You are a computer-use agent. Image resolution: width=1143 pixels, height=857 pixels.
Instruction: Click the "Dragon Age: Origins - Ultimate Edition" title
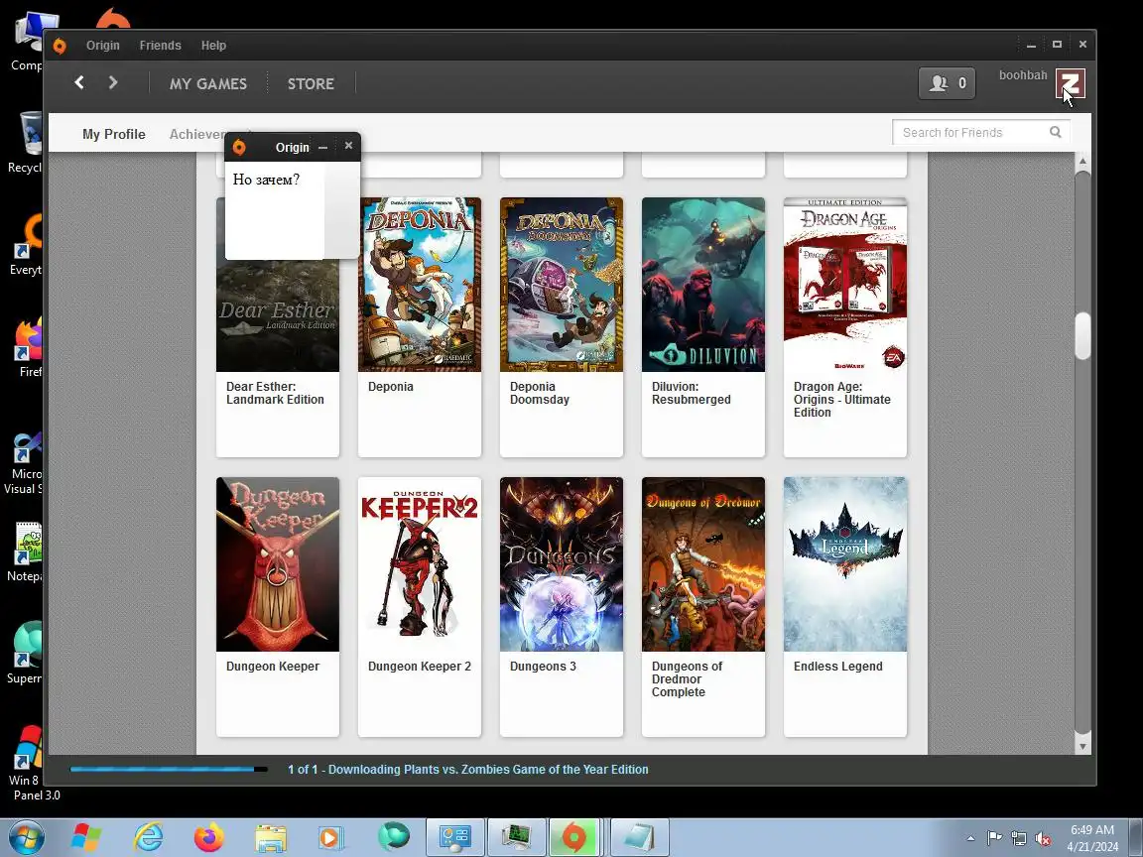(842, 400)
